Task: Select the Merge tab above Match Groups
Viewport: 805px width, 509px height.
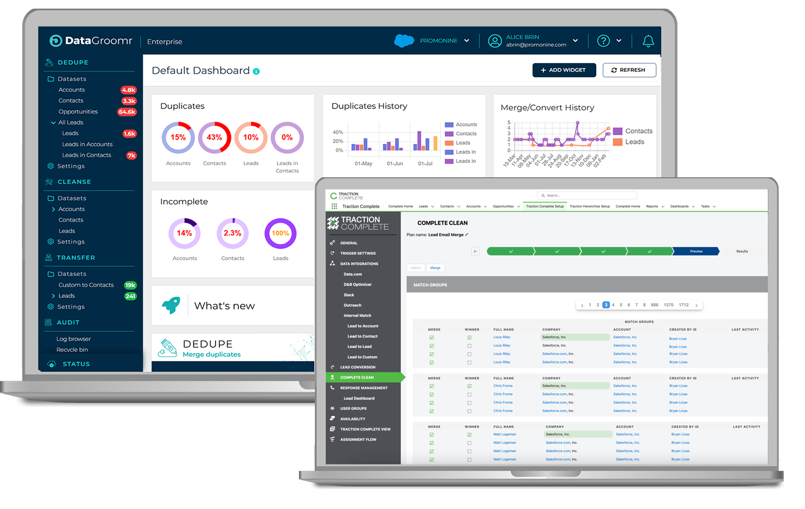Action: tap(435, 268)
